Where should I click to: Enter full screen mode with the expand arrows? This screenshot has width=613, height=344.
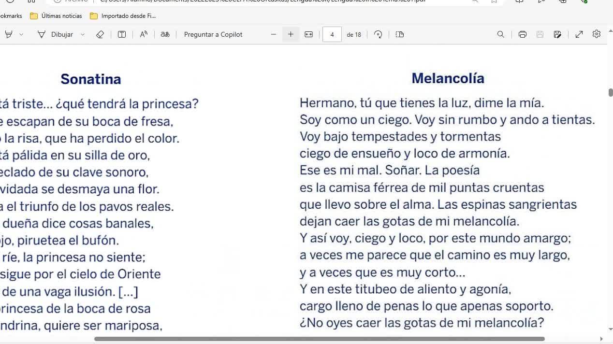pyautogui.click(x=579, y=34)
